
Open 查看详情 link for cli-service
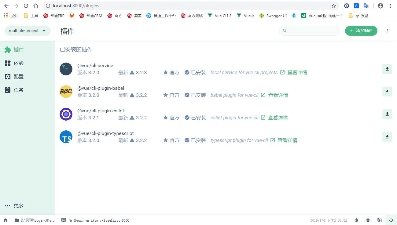tap(297, 73)
